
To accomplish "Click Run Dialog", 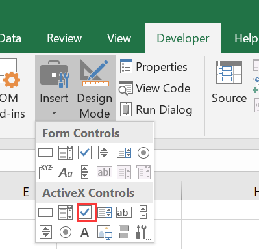I will [156, 109].
